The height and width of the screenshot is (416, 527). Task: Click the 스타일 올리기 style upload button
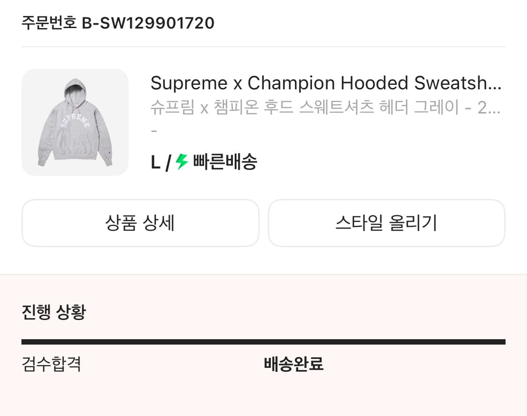tap(386, 223)
